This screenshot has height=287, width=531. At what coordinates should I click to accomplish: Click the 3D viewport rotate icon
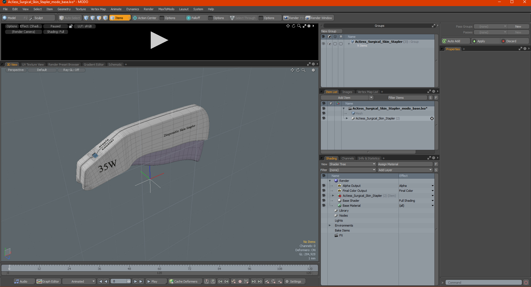(x=298, y=70)
